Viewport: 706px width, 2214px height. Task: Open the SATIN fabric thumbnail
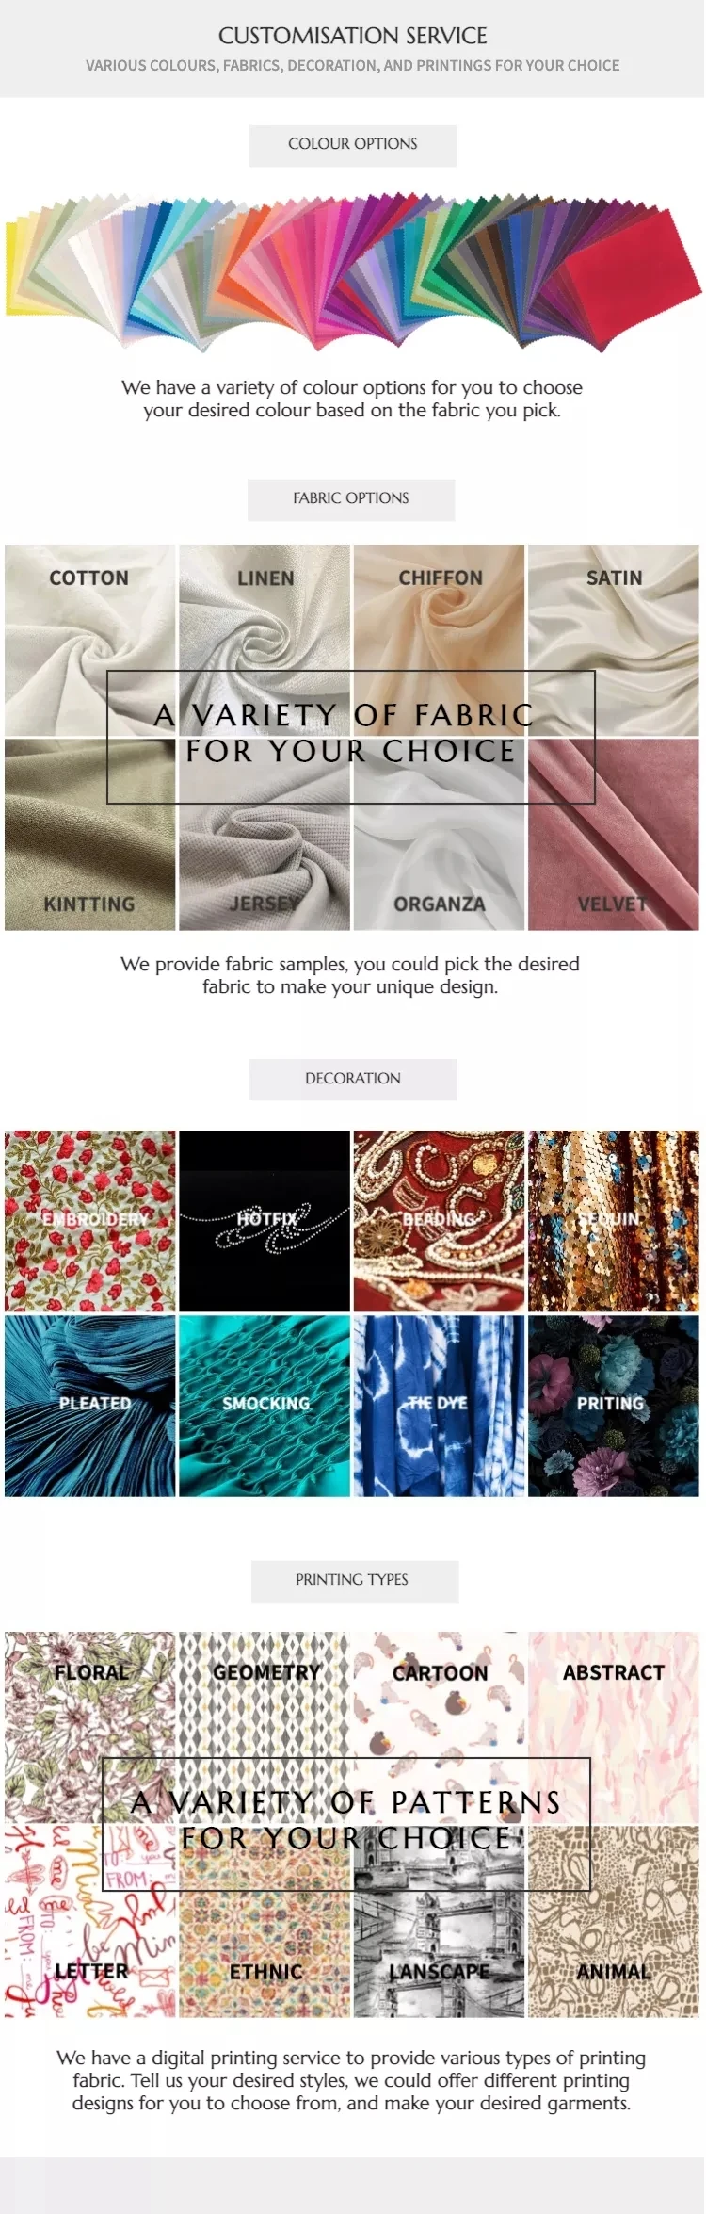click(614, 641)
